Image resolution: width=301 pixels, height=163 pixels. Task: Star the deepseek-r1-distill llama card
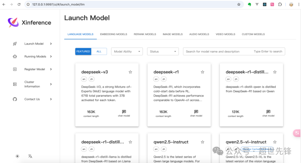click(x=130, y=142)
